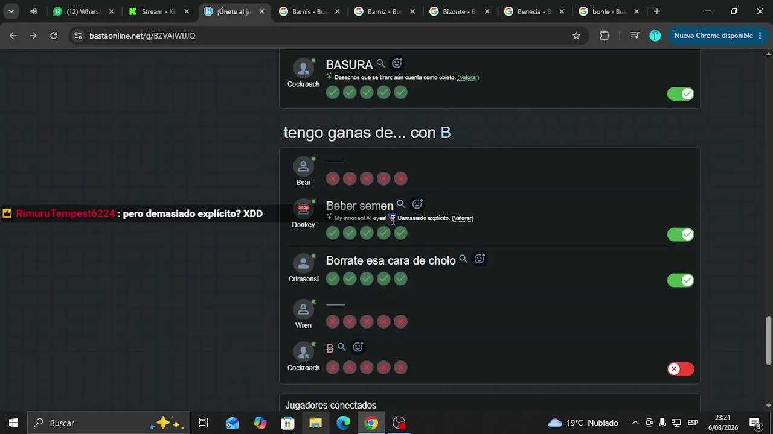Screen dimensions: 773x434
Task: Click the browser Back arrow
Action: pyautogui.click(x=13, y=36)
